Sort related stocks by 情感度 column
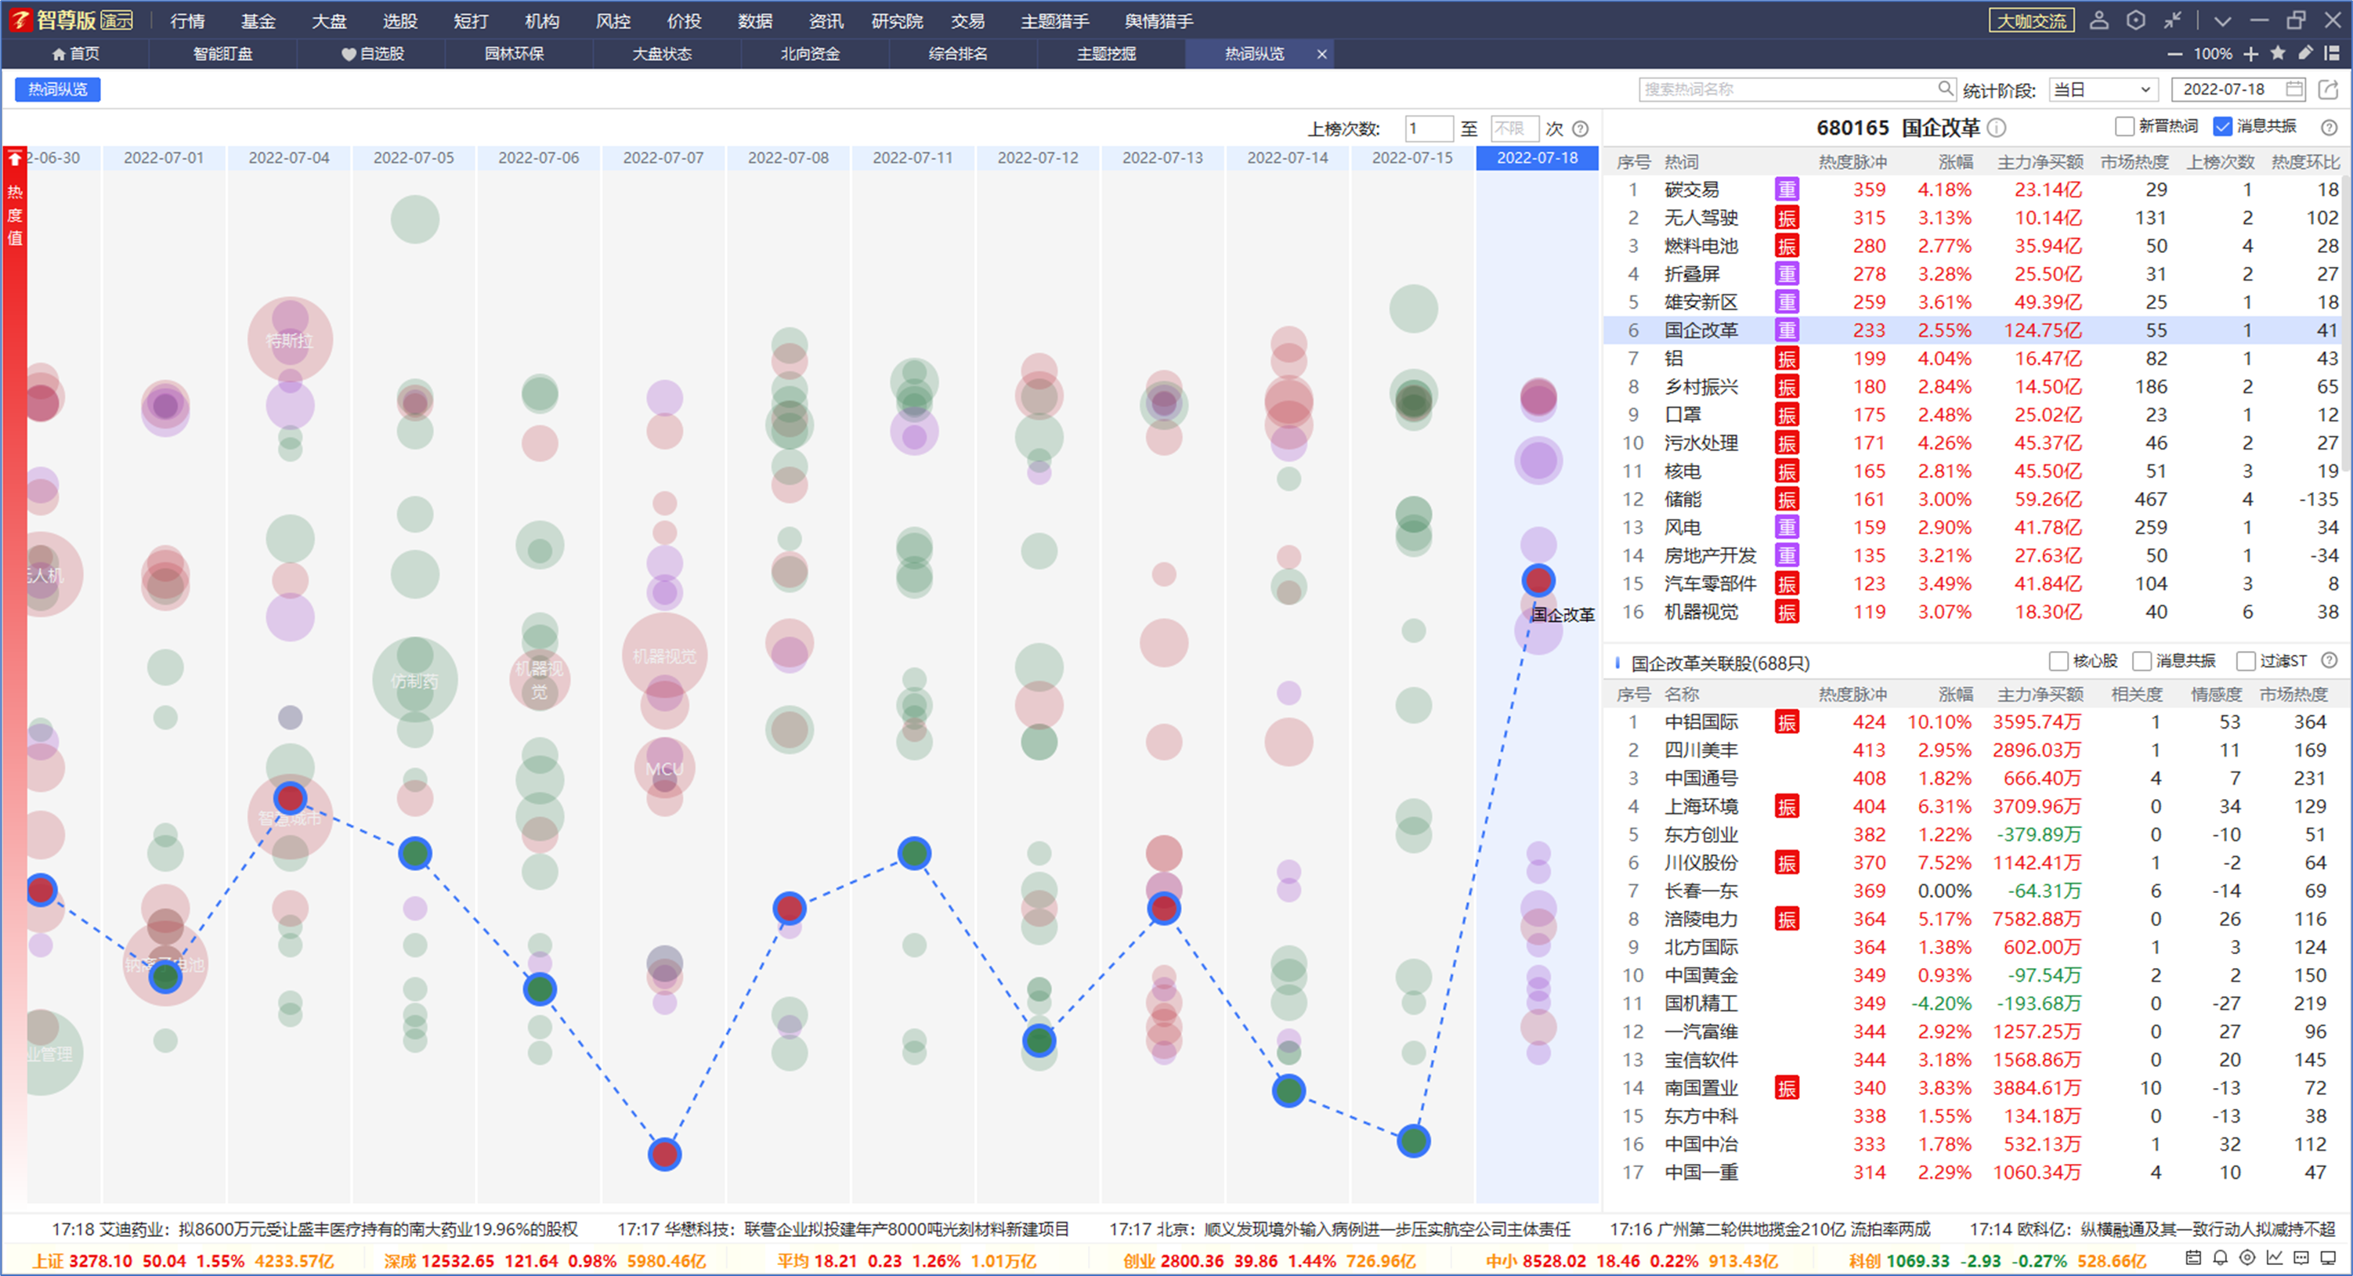 coord(2215,694)
